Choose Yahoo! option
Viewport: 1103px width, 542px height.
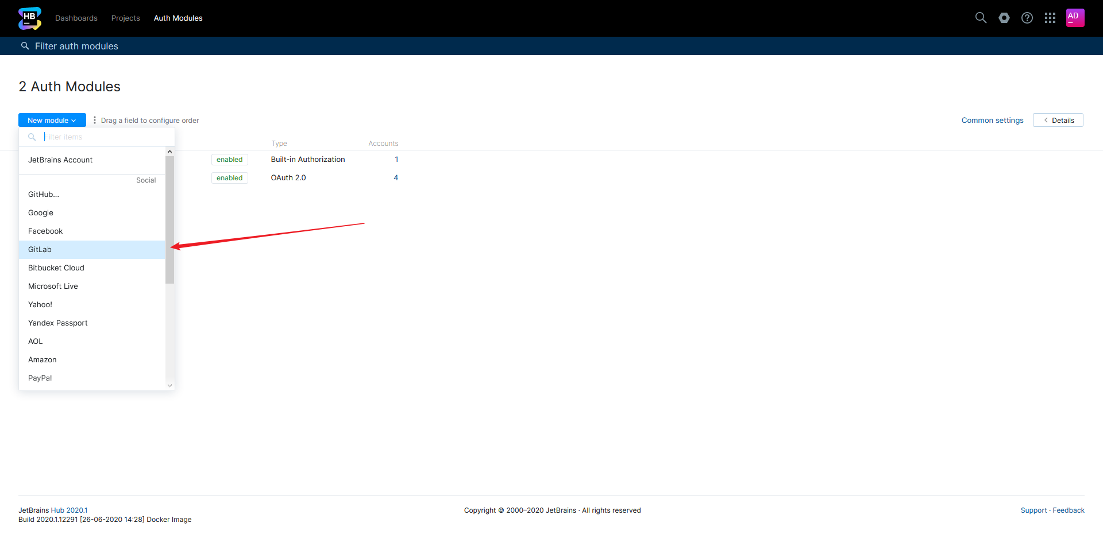pyautogui.click(x=92, y=304)
